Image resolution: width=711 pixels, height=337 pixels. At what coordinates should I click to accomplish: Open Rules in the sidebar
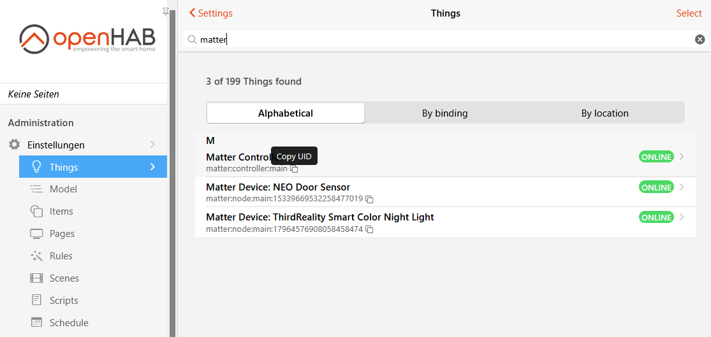coord(61,256)
